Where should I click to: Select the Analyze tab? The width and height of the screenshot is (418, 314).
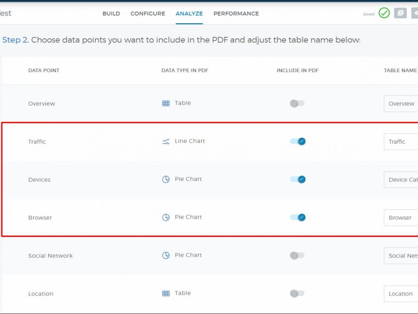coord(189,13)
